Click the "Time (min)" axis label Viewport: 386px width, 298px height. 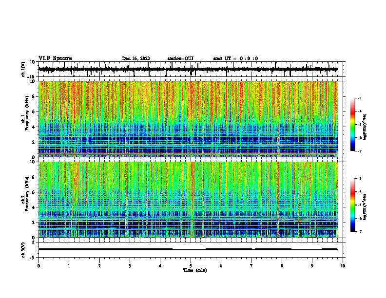coord(195,270)
